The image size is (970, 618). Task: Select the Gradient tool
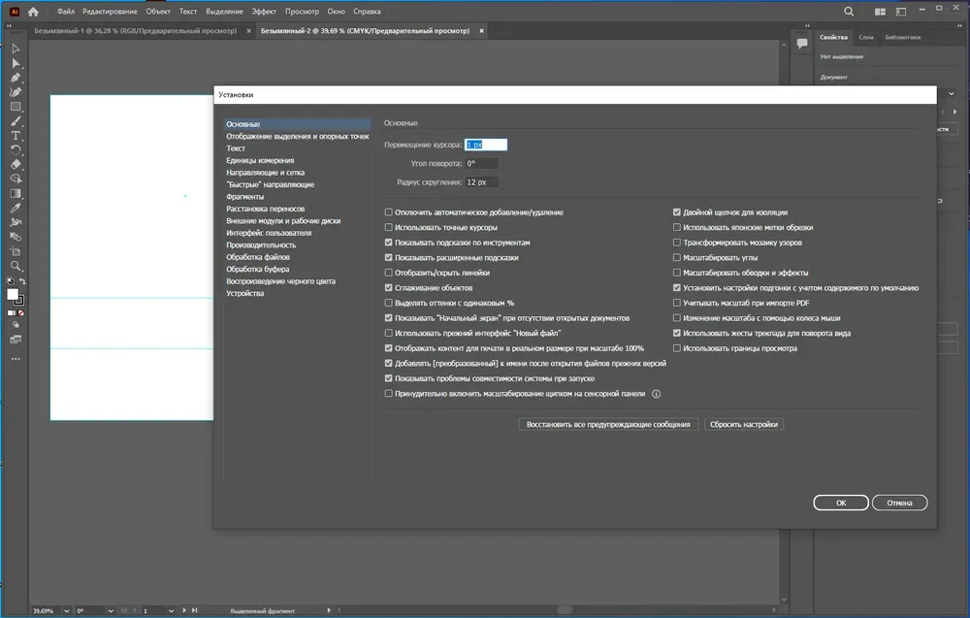[x=16, y=194]
